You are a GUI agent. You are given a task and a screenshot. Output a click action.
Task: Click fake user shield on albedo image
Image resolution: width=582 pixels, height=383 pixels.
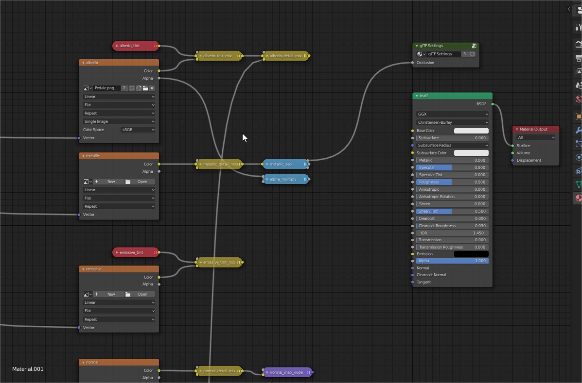132,88
